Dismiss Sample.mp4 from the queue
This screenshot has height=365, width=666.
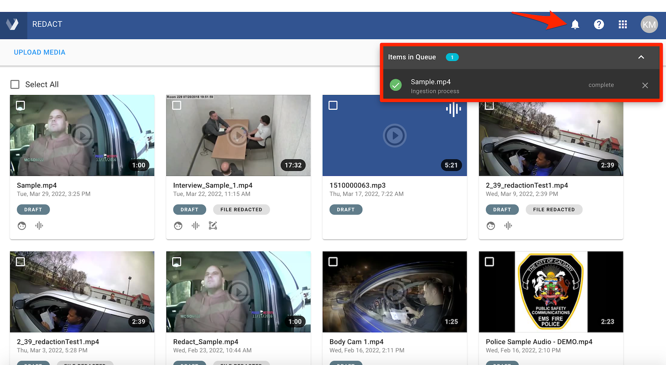click(645, 85)
